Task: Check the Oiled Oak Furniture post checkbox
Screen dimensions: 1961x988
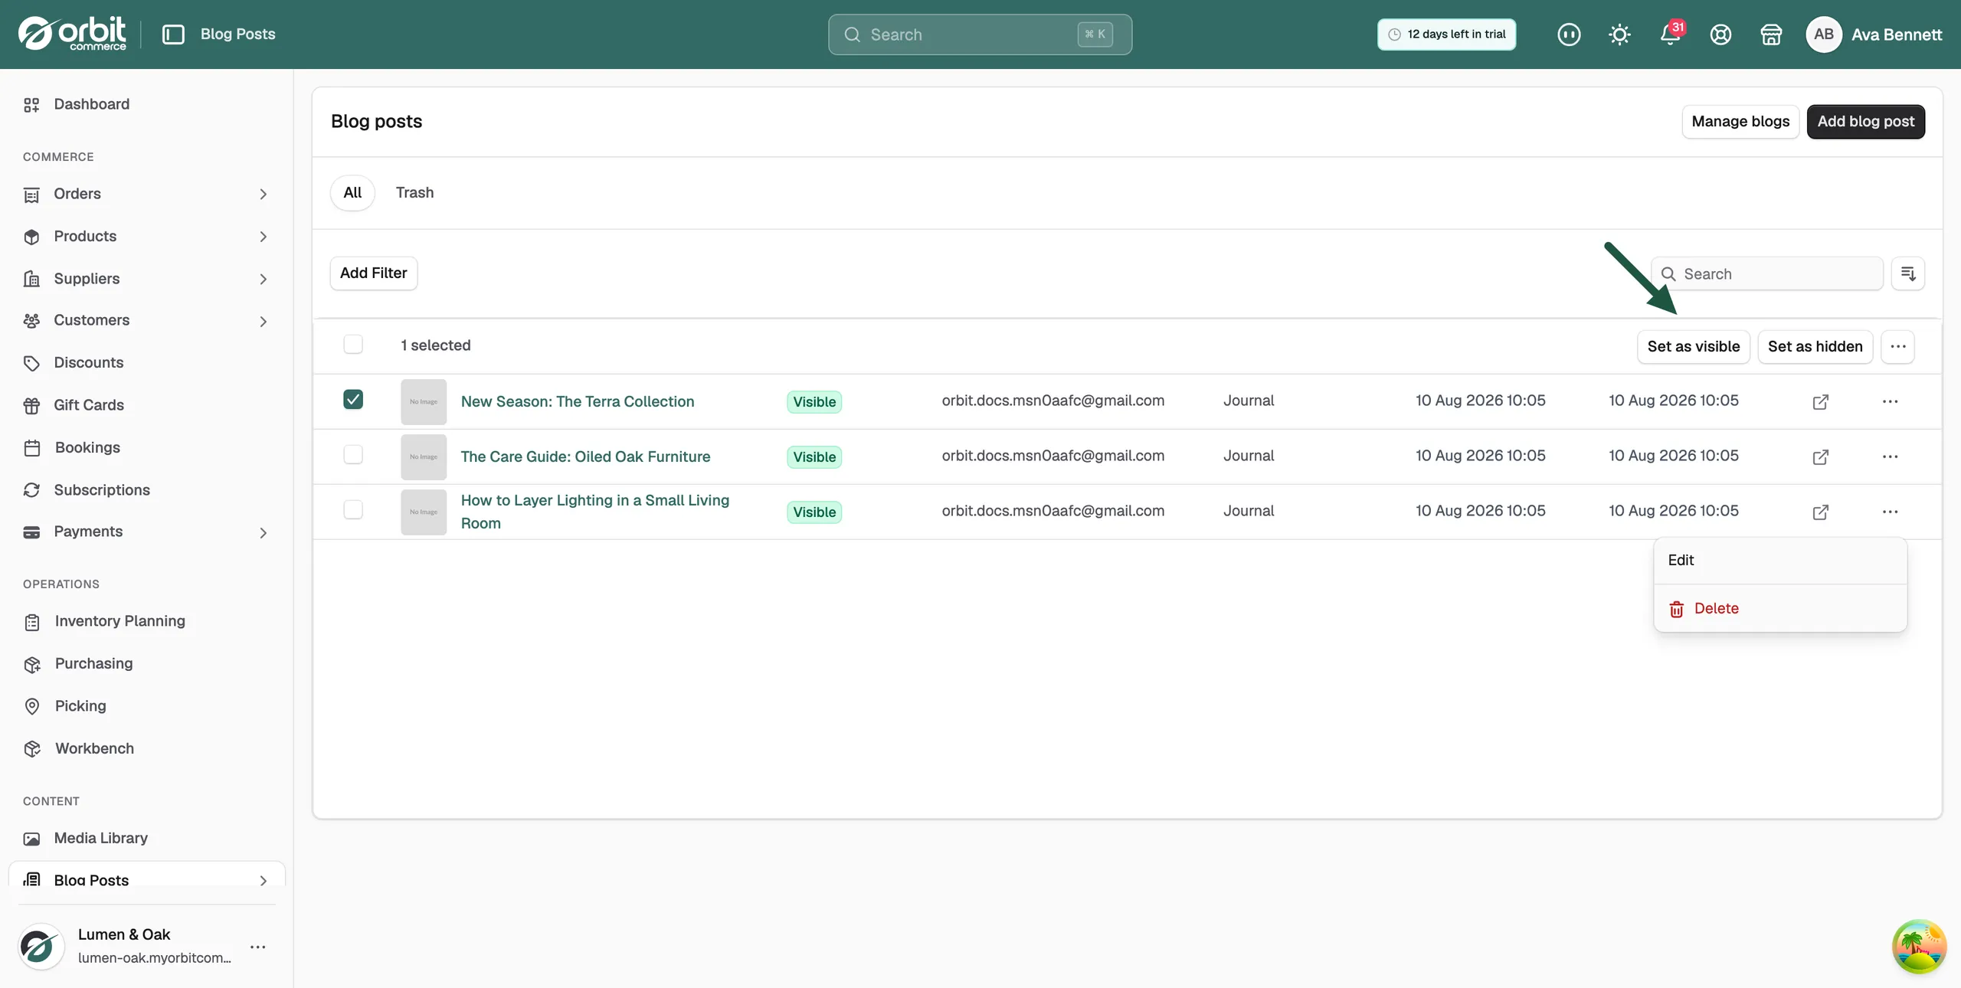Action: click(x=353, y=455)
